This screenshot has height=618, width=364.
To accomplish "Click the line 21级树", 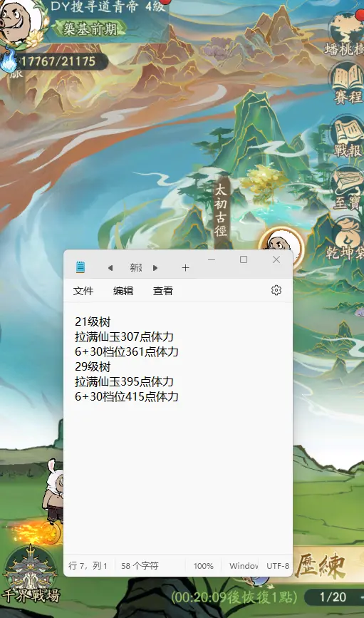I will (x=93, y=322).
